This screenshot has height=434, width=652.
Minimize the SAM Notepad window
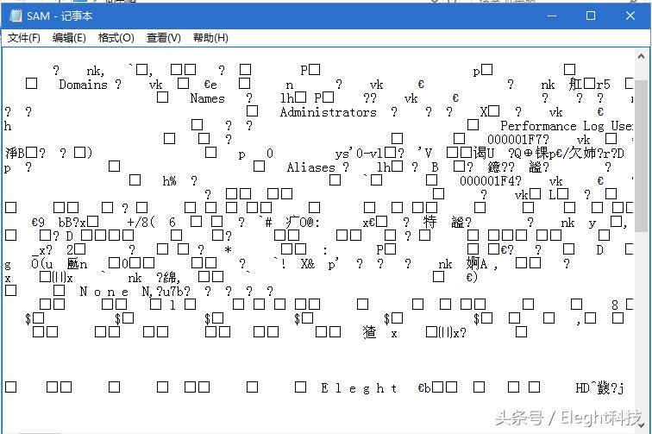coord(552,16)
